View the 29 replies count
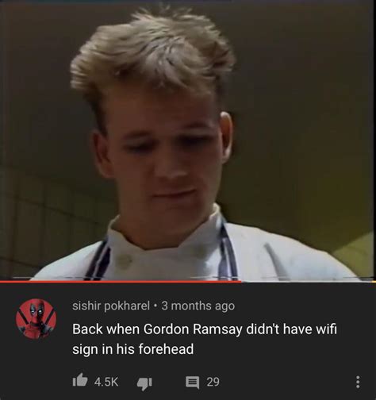Viewport: 376px width, 400px height. pos(213,382)
